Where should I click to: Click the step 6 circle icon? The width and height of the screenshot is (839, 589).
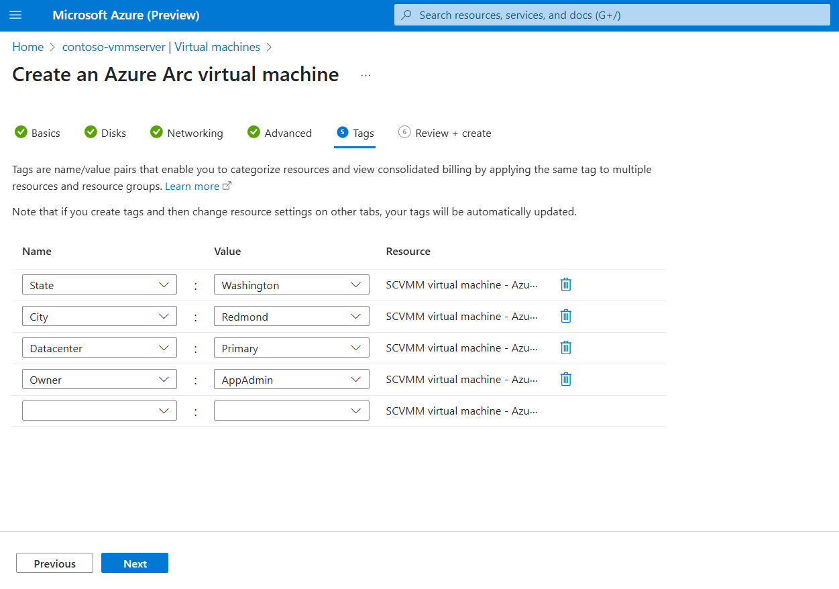[x=404, y=132]
